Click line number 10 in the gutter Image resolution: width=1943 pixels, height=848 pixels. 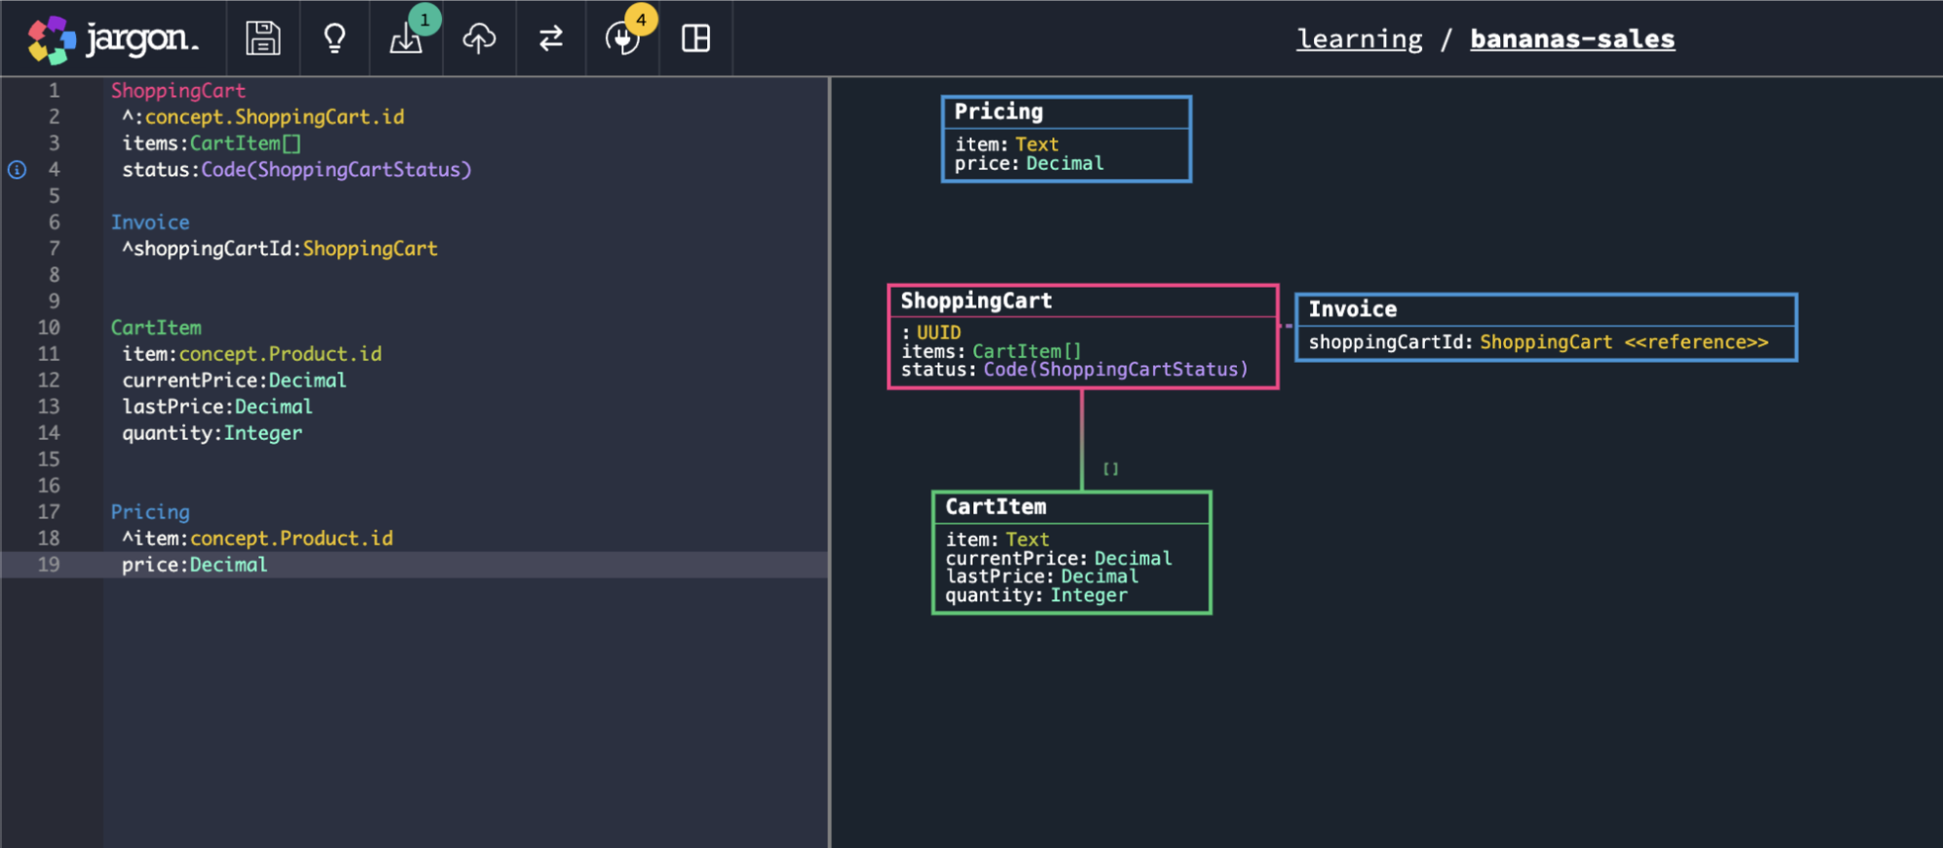[49, 328]
